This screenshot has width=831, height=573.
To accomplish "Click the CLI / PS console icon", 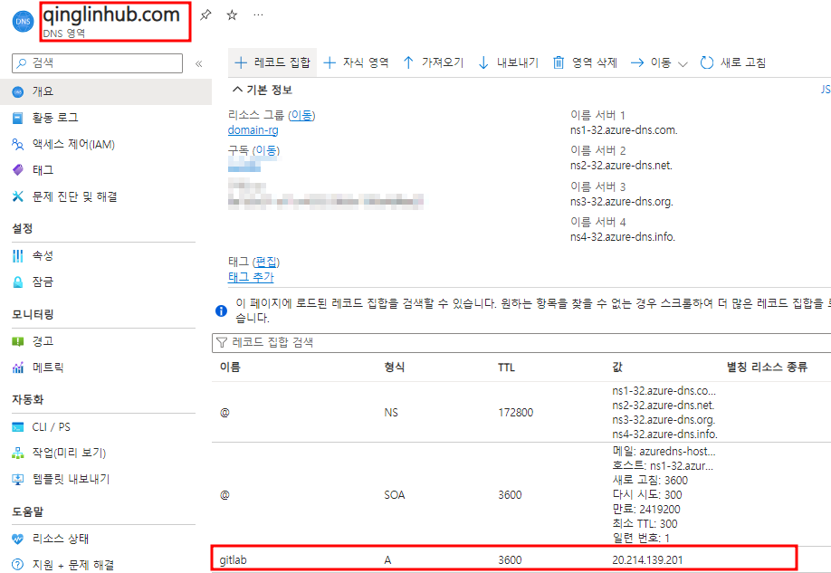I will 17,426.
